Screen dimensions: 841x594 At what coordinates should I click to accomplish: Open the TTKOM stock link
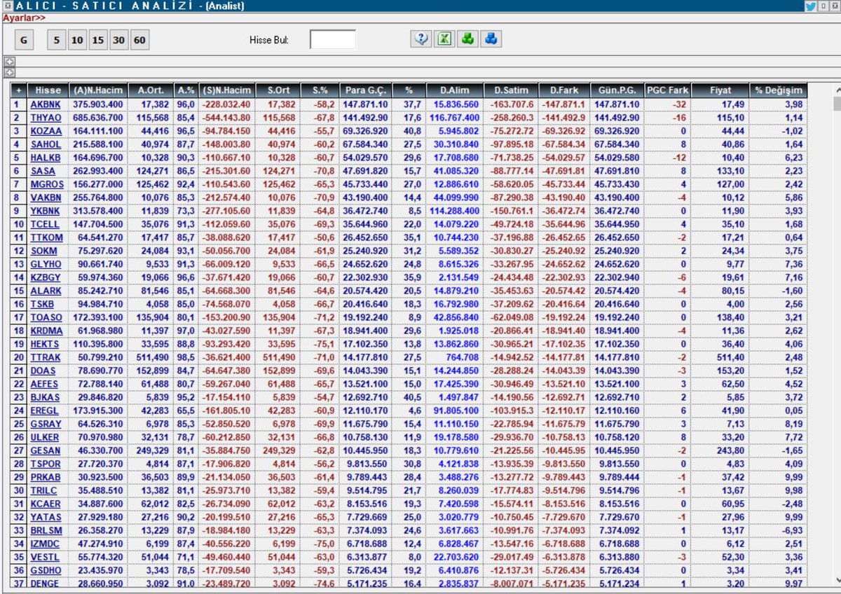[x=46, y=237]
